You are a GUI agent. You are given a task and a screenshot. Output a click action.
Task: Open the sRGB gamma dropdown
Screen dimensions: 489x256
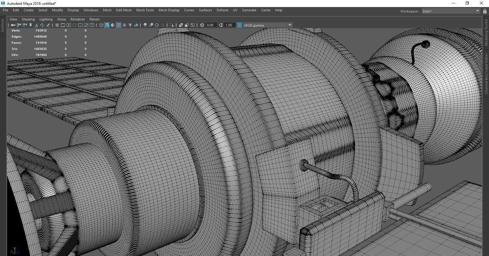point(267,25)
